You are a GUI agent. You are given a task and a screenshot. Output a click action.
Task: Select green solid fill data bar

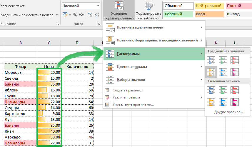click(x=223, y=90)
